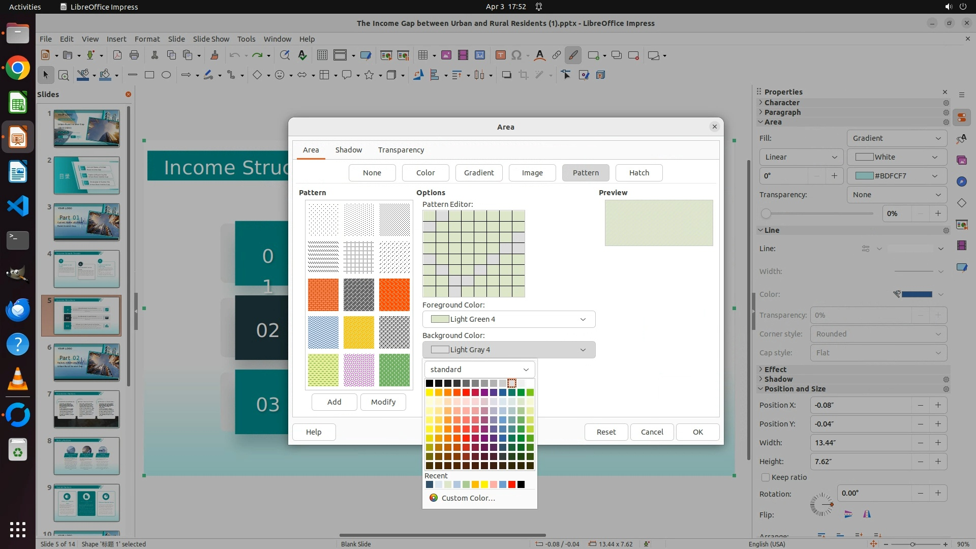Toggle the Pattern fill type button

(x=586, y=173)
